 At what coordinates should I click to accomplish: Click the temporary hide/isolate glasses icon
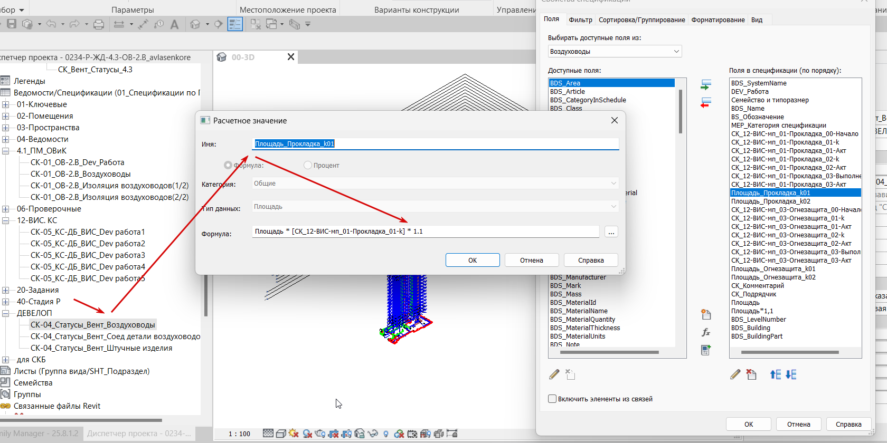point(373,434)
